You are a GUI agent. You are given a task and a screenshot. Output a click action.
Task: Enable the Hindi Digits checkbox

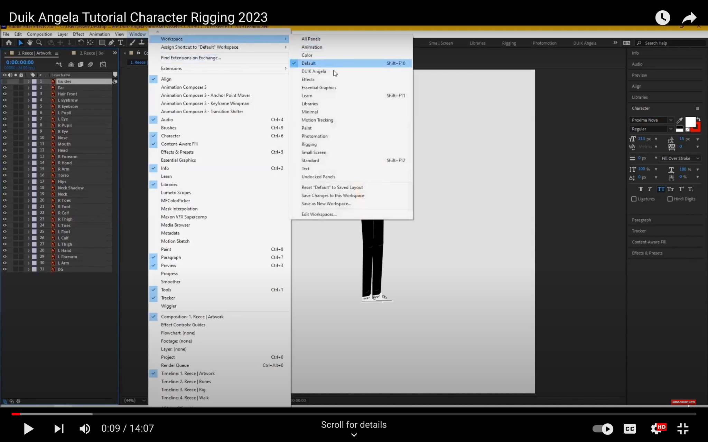tap(670, 199)
